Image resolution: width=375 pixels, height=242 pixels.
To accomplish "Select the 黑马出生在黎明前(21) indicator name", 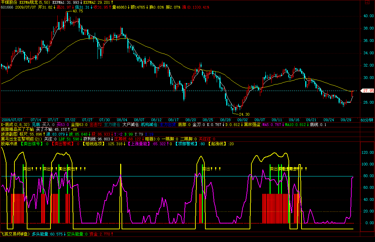I will point(22,139).
